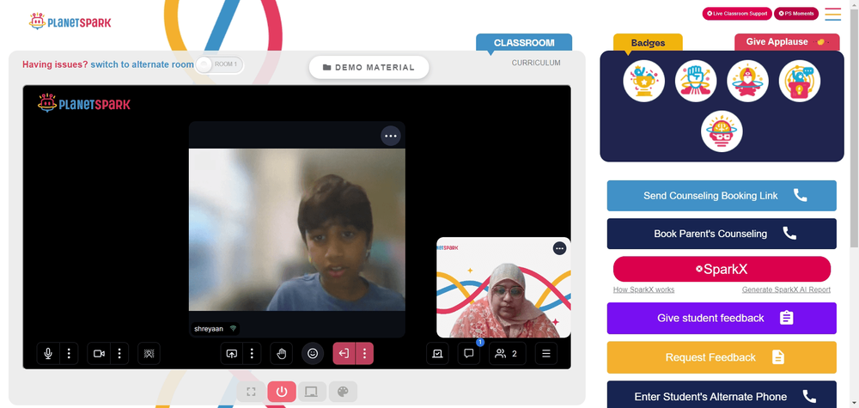
Task: Enter fullscreen mode below the video
Action: click(x=252, y=392)
